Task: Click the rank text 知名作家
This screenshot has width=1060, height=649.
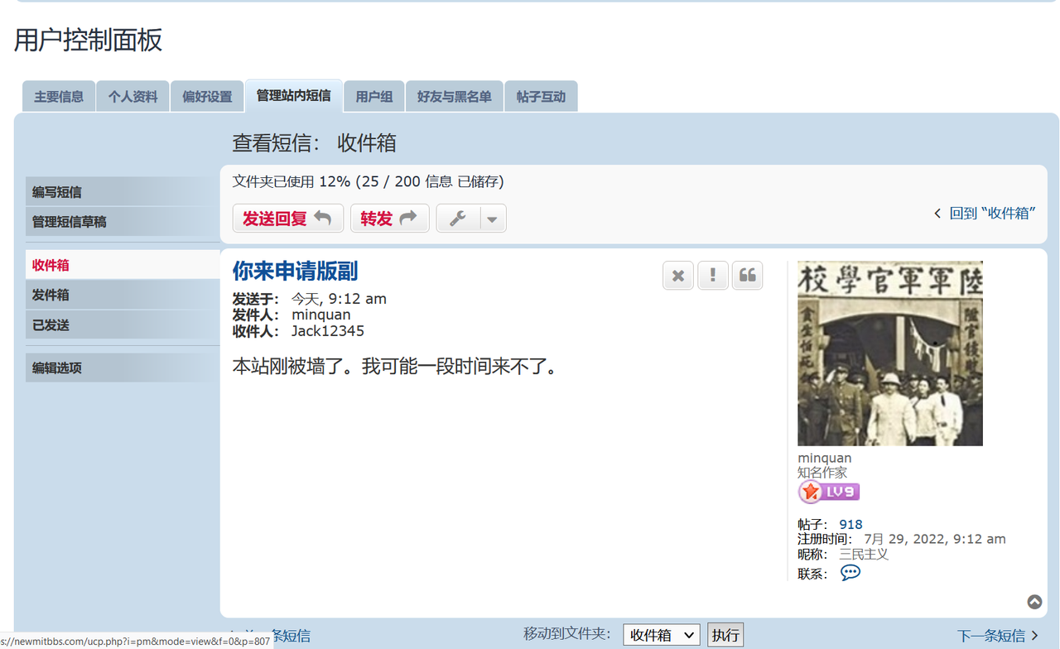Action: pyautogui.click(x=822, y=473)
